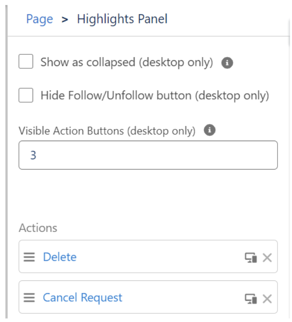Click the Actions section heading
292x322 pixels.
click(38, 228)
